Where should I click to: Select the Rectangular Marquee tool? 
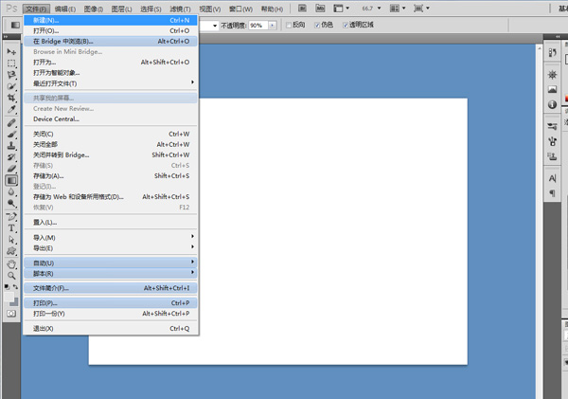(11, 63)
